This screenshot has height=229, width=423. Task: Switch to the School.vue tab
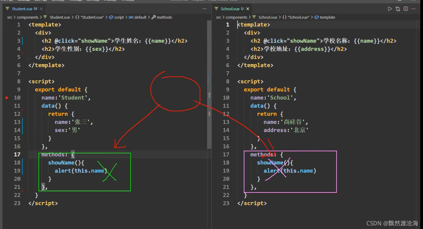point(232,9)
